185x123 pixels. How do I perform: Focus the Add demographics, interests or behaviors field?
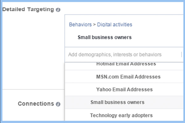click(x=123, y=55)
